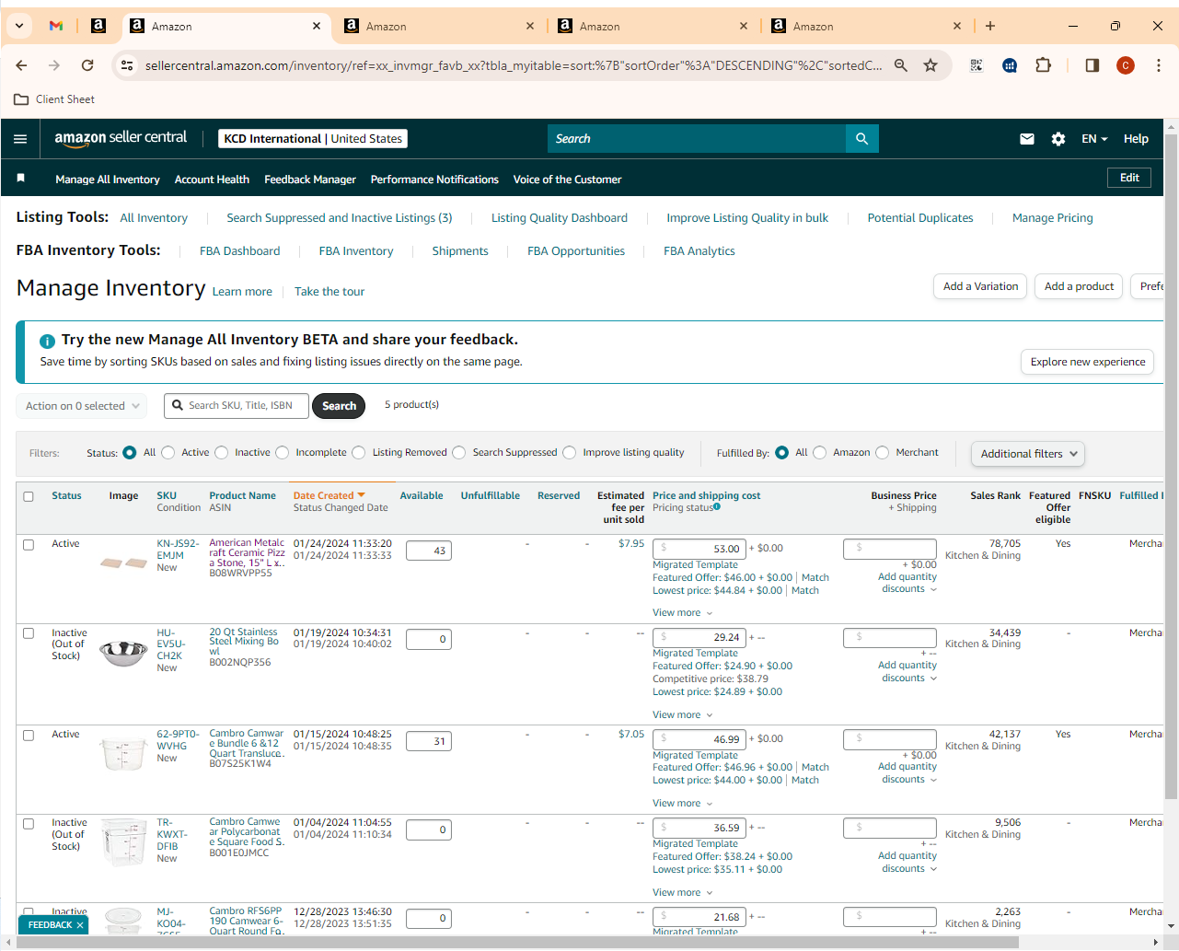Click the Add a Variation button
The height and width of the screenshot is (951, 1179).
click(x=980, y=286)
